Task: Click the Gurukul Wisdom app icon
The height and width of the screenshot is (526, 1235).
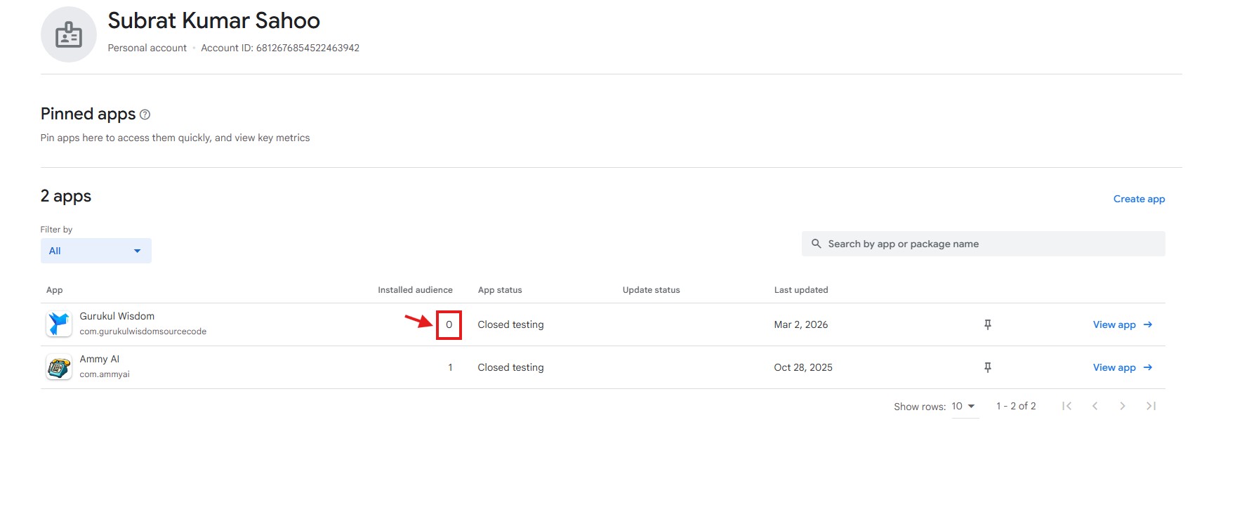Action: (x=59, y=324)
